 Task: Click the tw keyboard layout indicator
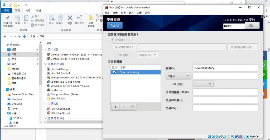pyautogui.click(x=234, y=26)
